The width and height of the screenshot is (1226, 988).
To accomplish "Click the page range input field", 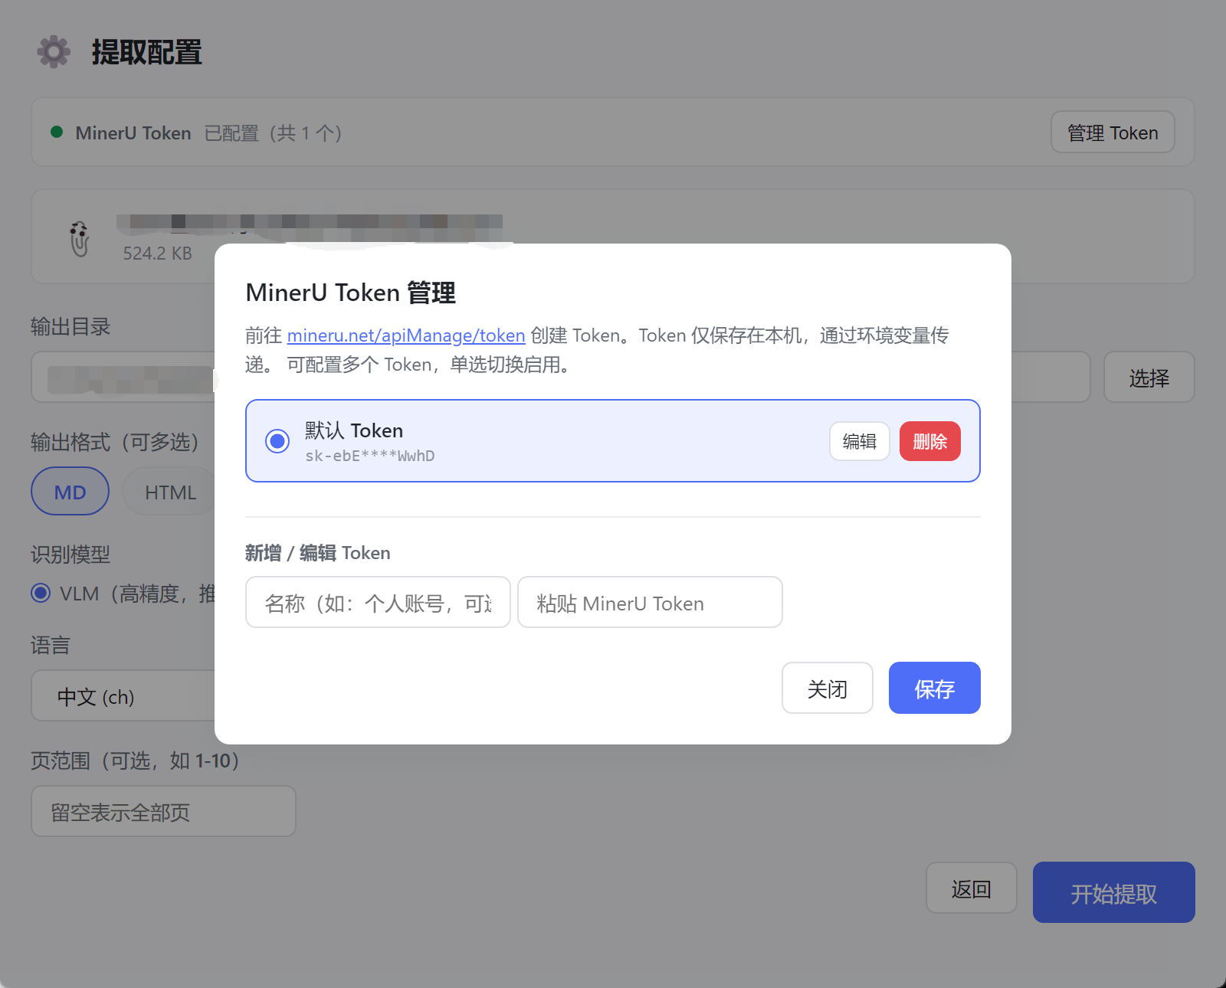I will click(x=163, y=811).
